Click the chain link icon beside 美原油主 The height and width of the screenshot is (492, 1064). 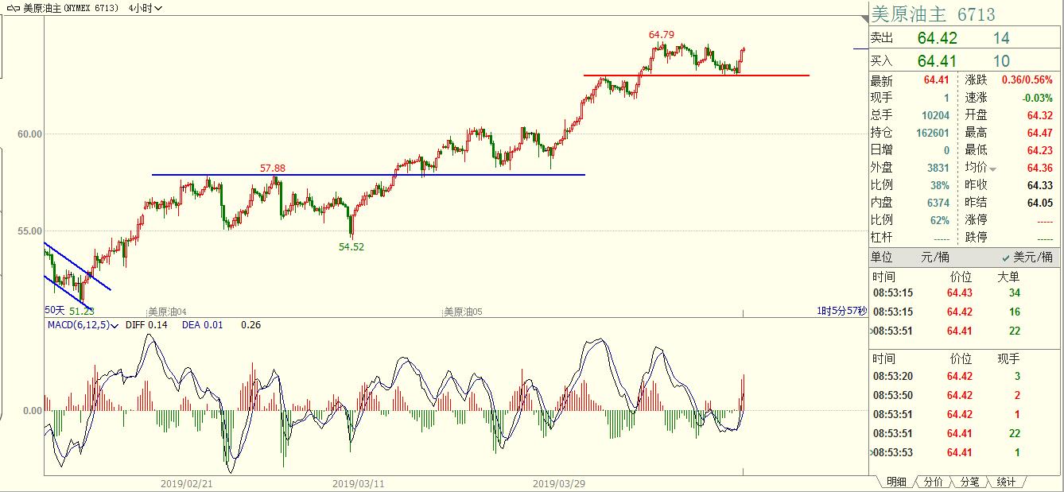tap(14, 8)
